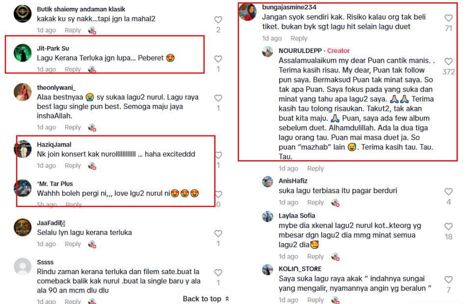Open Laylaa Sofia username link

[x=297, y=215]
